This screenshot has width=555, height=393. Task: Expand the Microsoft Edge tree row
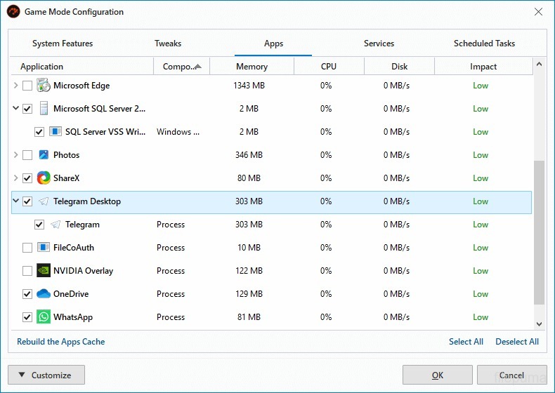(16, 86)
